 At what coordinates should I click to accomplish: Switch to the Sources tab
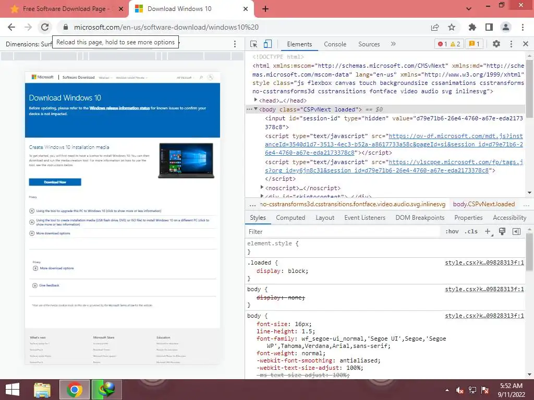(x=369, y=44)
